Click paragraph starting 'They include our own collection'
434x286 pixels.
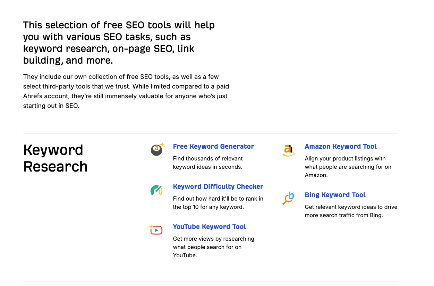(x=126, y=91)
